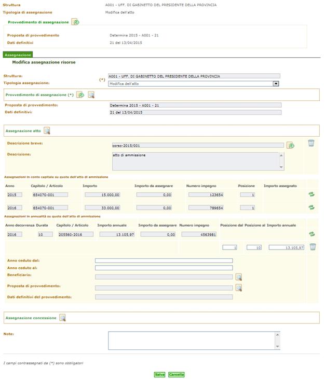Delete the annualità position row with trash icon
This screenshot has width=325, height=379.
[x=313, y=247]
